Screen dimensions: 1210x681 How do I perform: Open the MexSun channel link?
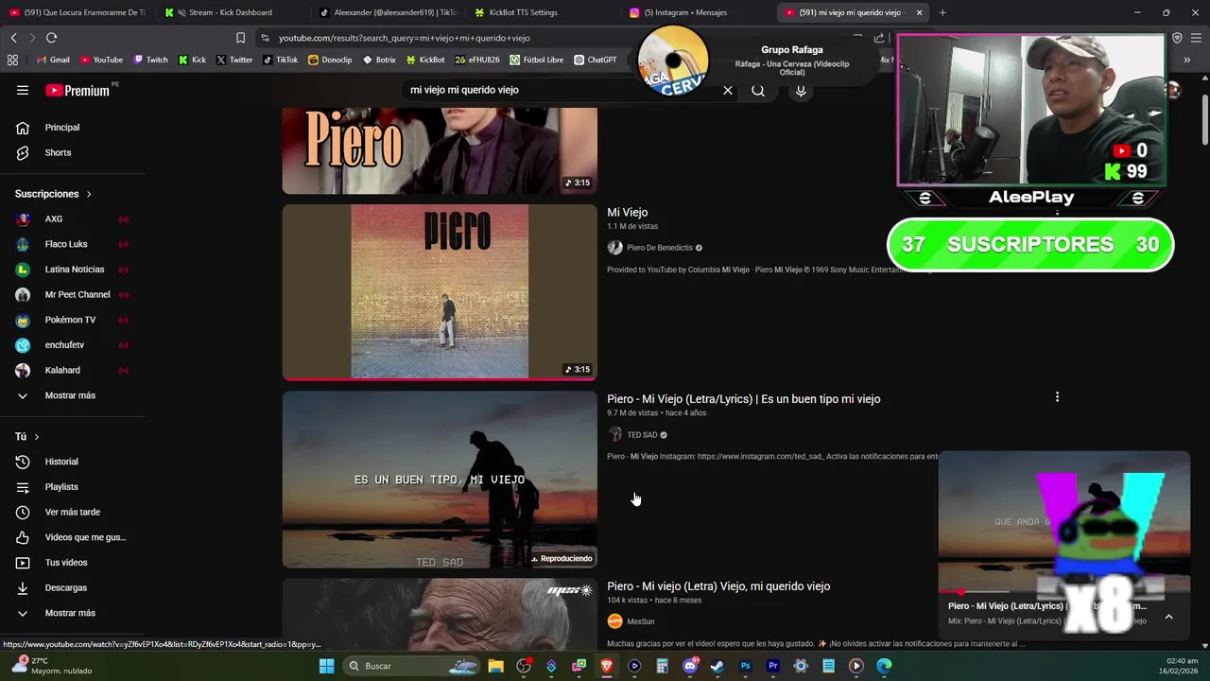click(x=641, y=621)
